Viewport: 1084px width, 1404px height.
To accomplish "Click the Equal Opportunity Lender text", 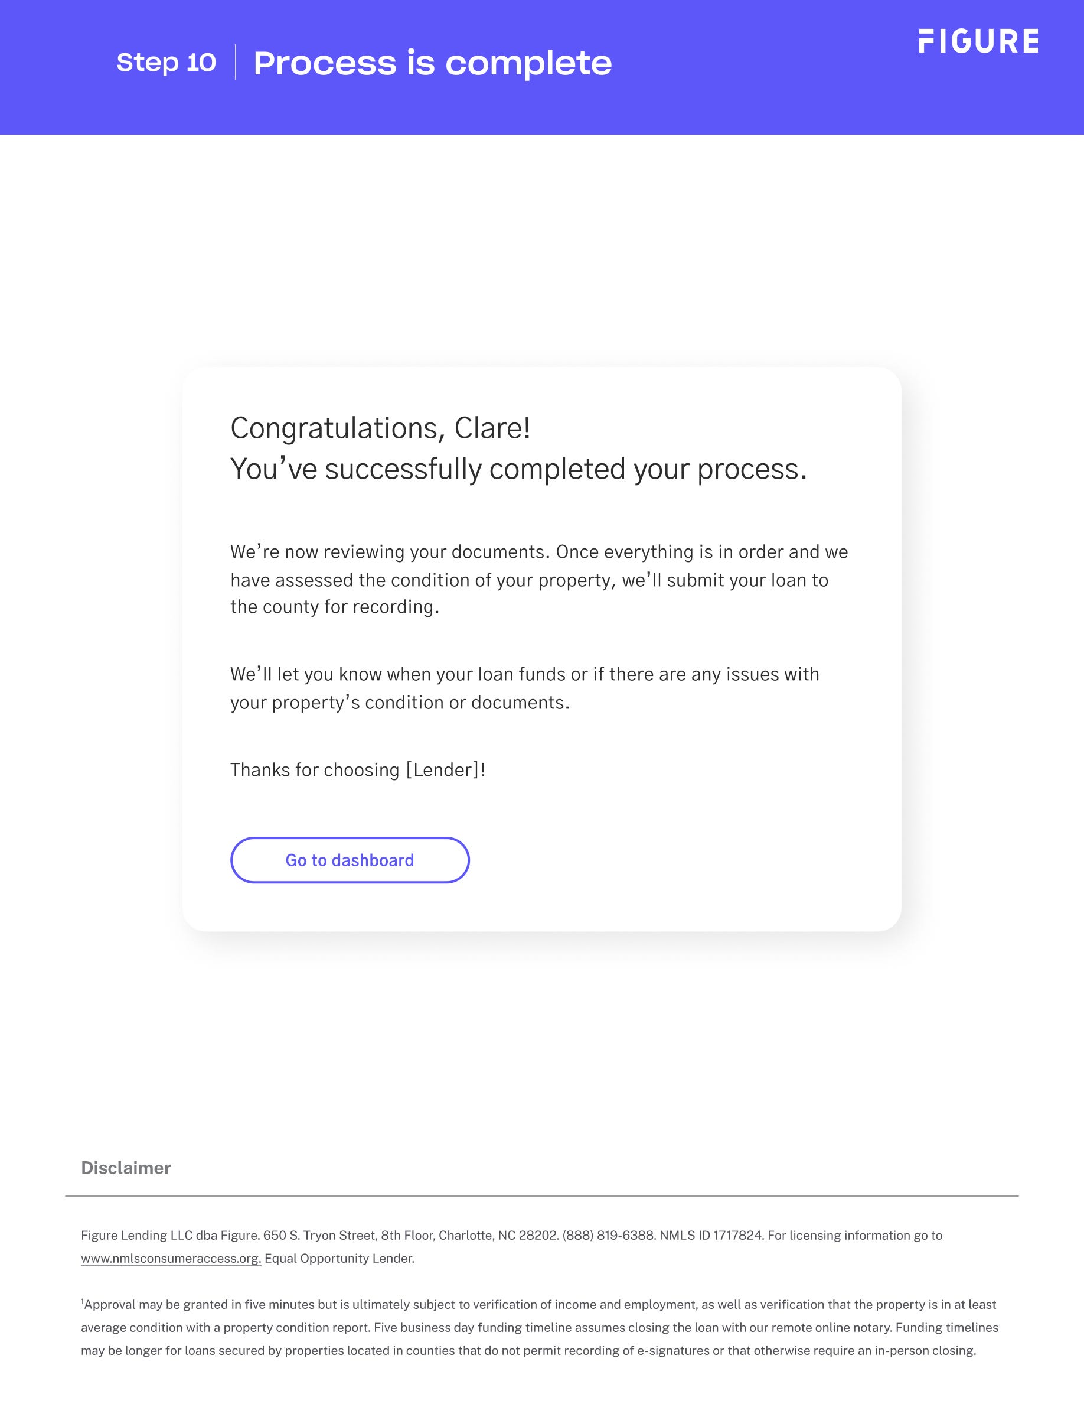I will (339, 1259).
